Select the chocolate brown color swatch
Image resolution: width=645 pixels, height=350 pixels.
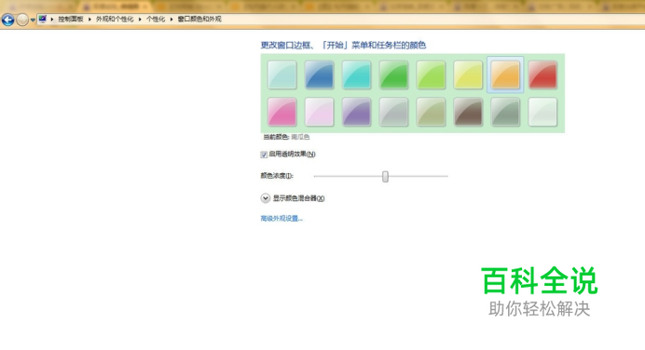pos(468,112)
